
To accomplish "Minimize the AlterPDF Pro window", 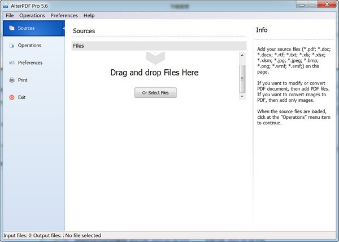I will [299, 4].
